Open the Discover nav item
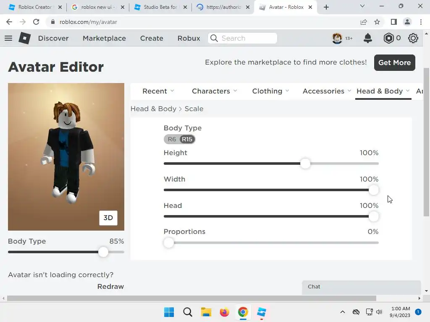This screenshot has height=322, width=430. (x=53, y=38)
